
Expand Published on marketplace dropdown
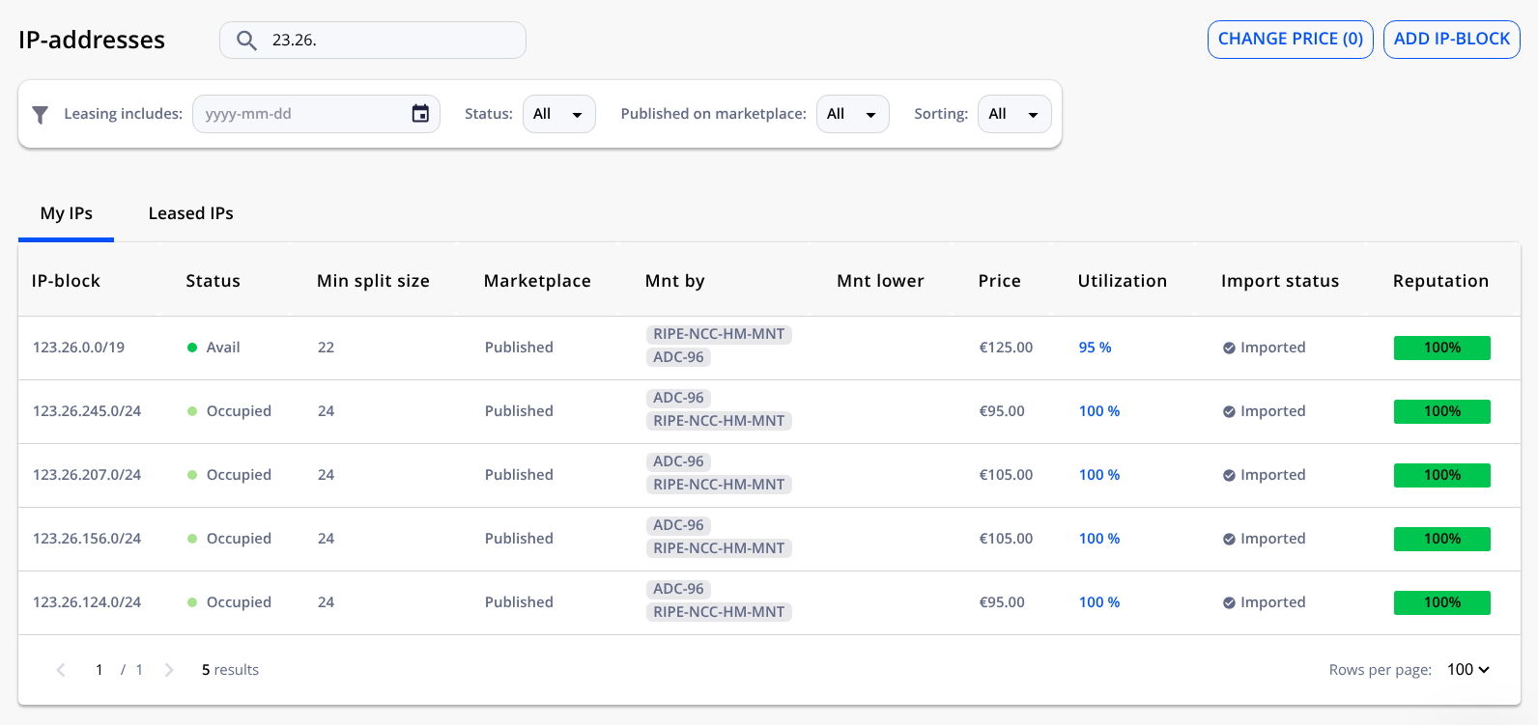tap(852, 114)
